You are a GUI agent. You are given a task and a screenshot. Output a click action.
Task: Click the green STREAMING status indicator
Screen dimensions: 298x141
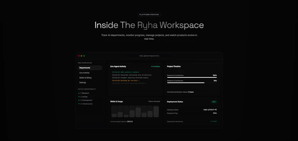156,67
